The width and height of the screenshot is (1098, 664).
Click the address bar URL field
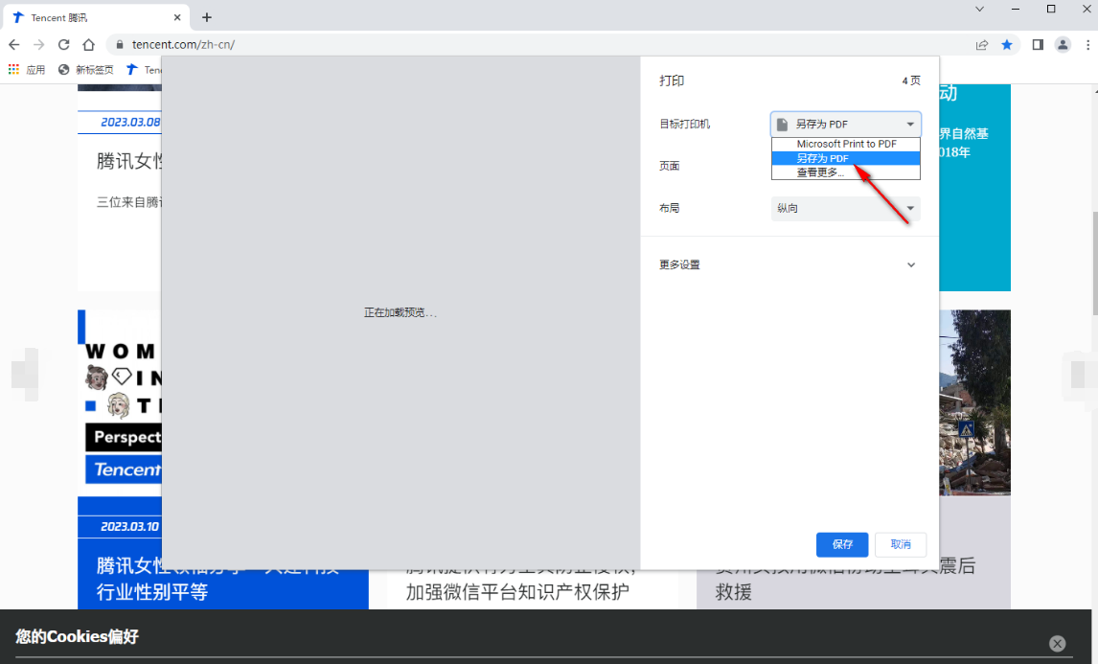click(x=287, y=44)
